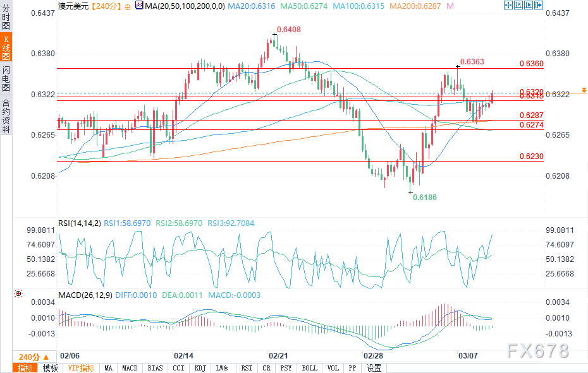The width and height of the screenshot is (588, 373).
Task: Open 合约资料 sidebar panel
Action: point(6,116)
